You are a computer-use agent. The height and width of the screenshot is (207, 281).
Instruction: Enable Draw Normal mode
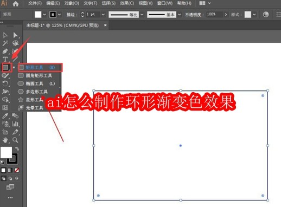(x=3, y=178)
